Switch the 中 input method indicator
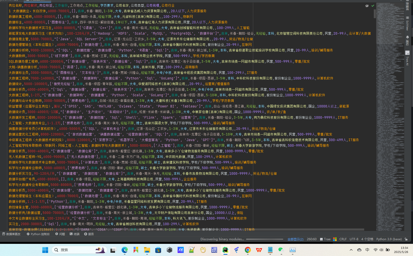413x256 pixels. 367,250
